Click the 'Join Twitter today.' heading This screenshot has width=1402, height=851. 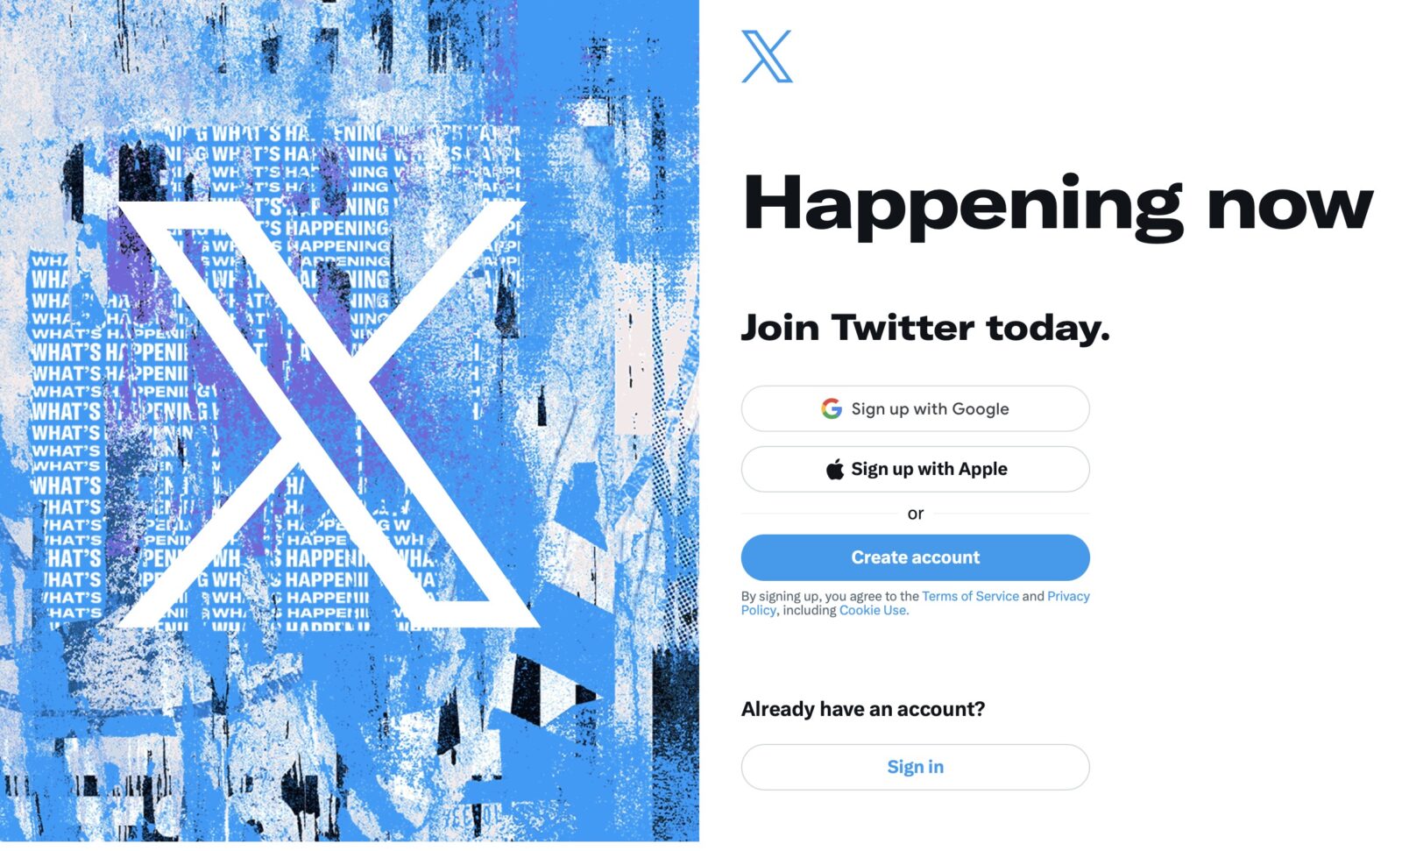coord(924,328)
